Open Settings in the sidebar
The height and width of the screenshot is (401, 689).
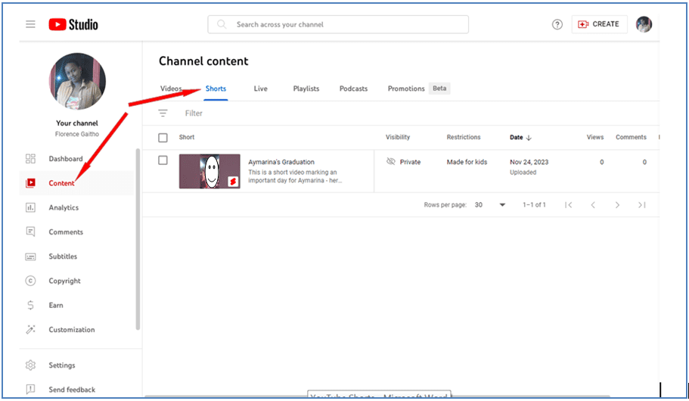[62, 365]
